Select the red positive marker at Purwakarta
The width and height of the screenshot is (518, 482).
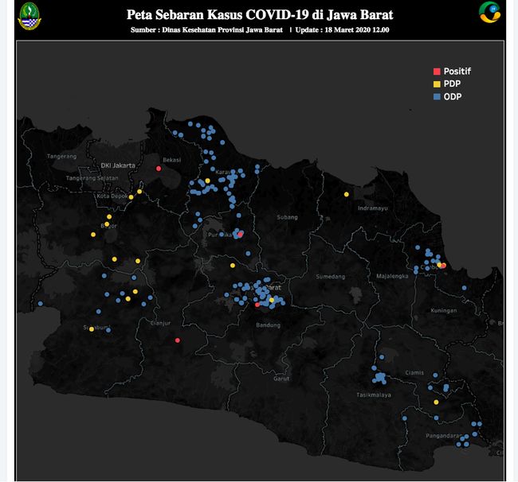[x=240, y=235]
